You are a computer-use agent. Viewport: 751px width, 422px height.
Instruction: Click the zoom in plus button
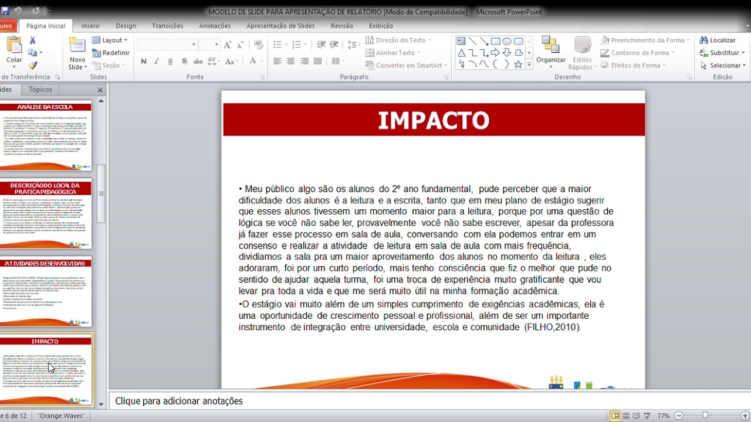pyautogui.click(x=745, y=416)
